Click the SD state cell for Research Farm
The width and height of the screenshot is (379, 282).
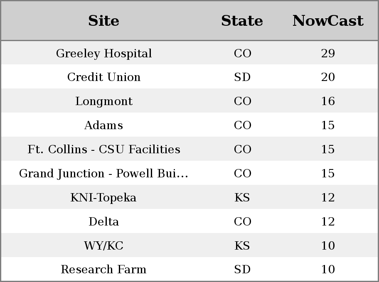tap(242, 269)
